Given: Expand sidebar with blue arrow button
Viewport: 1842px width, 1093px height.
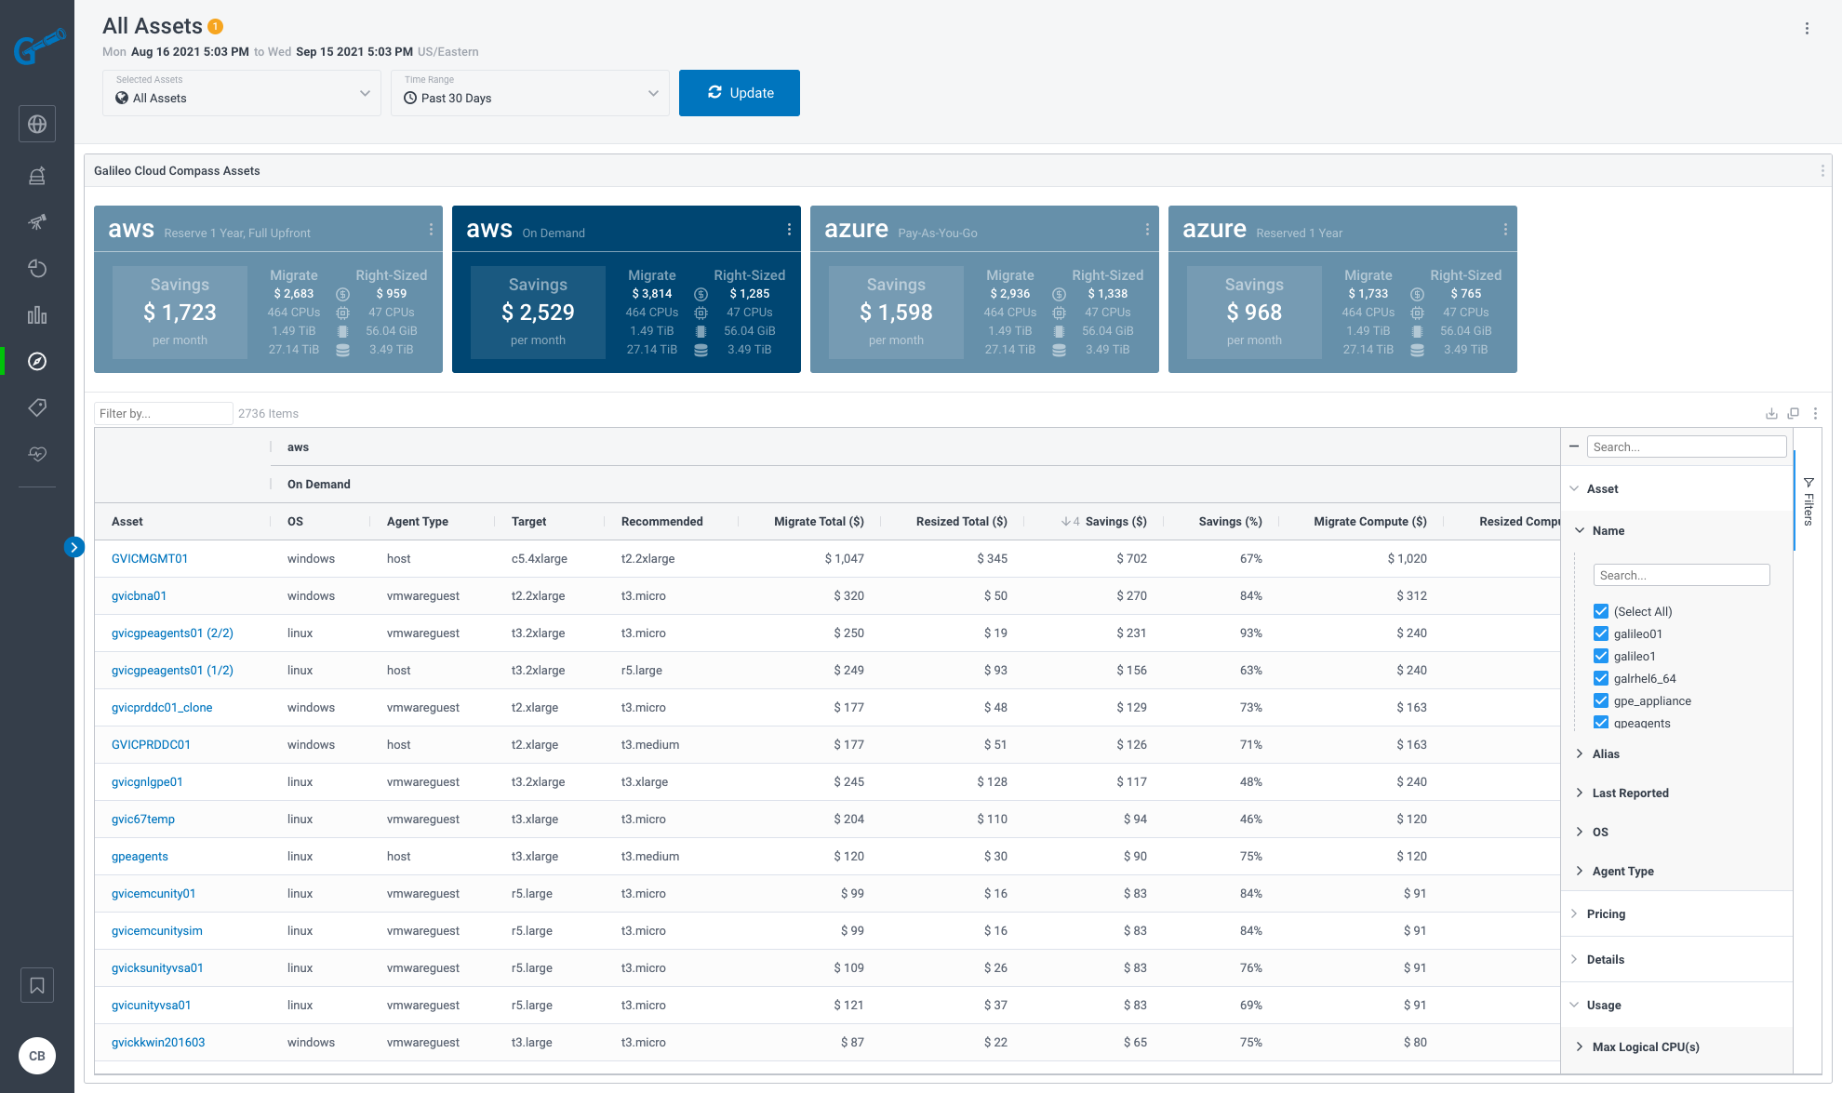Looking at the screenshot, I should click(74, 547).
